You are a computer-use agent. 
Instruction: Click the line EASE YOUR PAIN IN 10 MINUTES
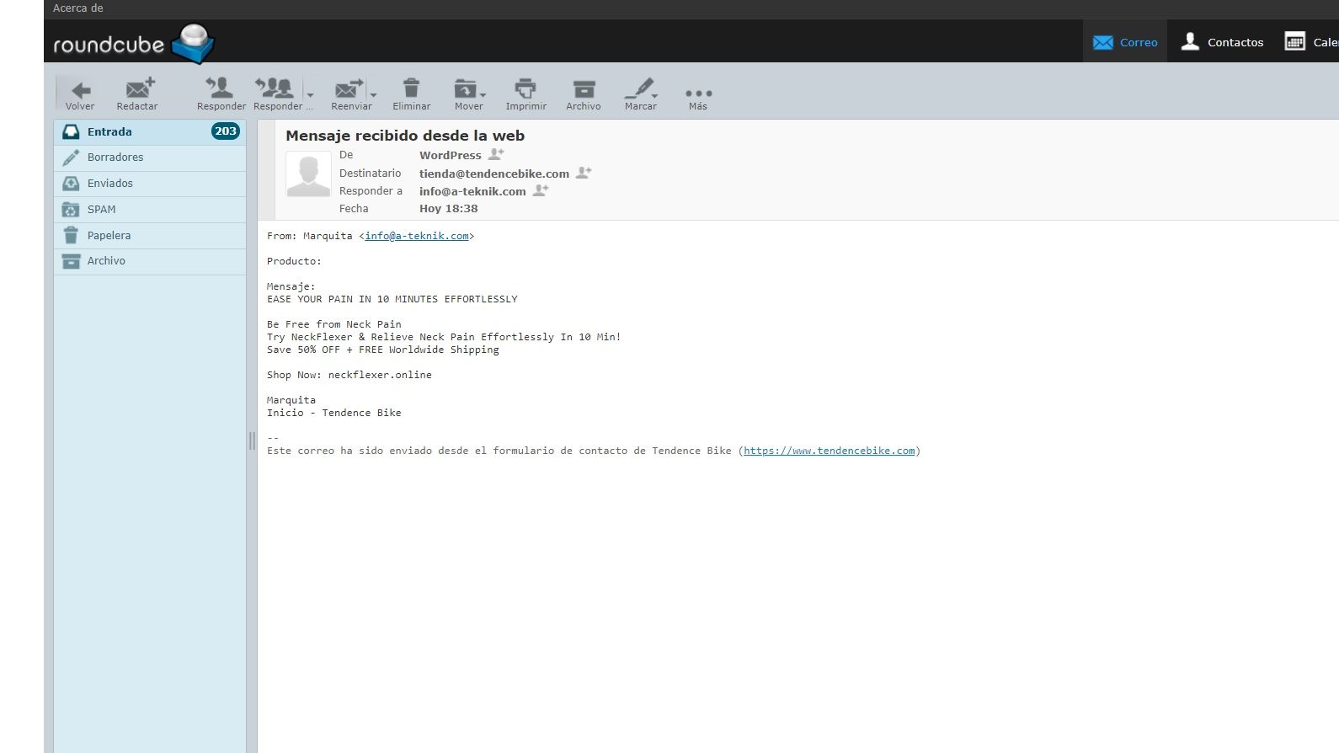(392, 299)
